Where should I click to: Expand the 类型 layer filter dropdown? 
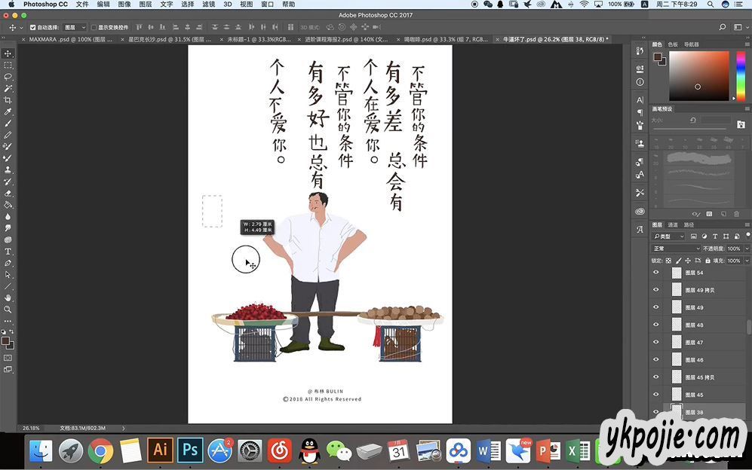pyautogui.click(x=669, y=237)
